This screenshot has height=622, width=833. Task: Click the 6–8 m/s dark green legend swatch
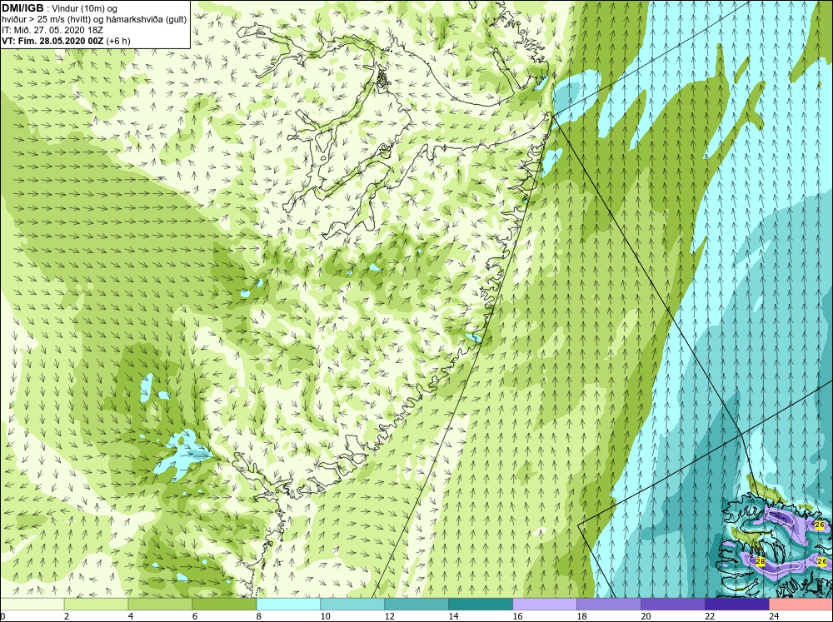point(224,604)
